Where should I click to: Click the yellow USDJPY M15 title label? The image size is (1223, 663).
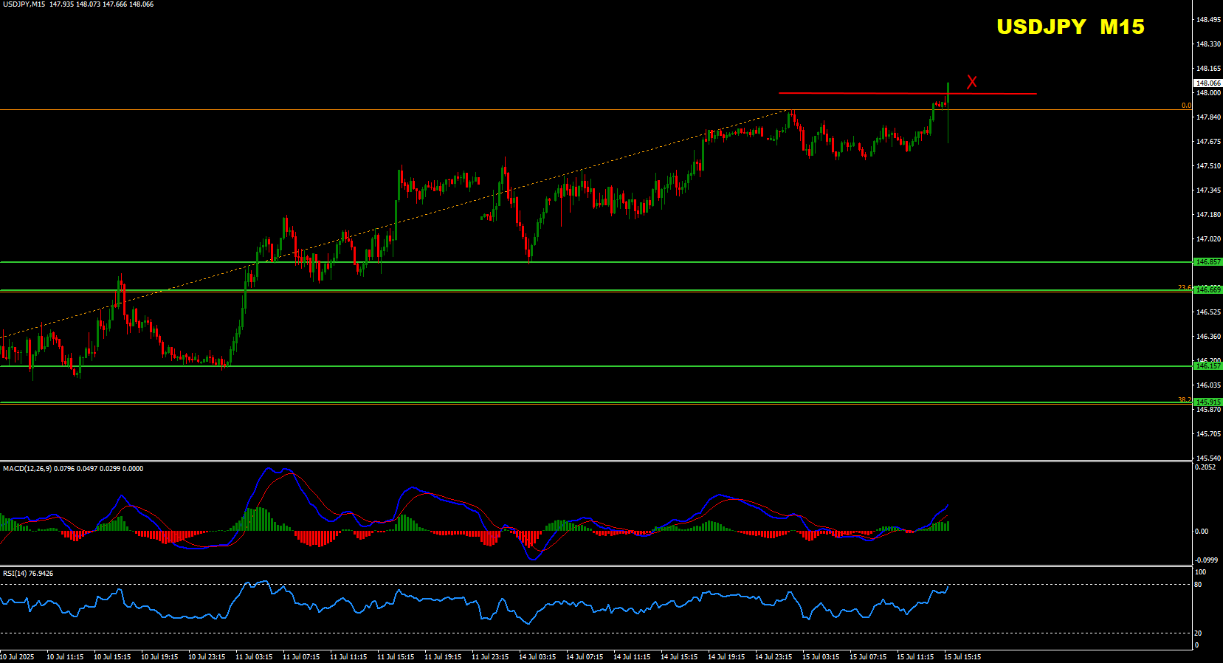tap(1070, 27)
